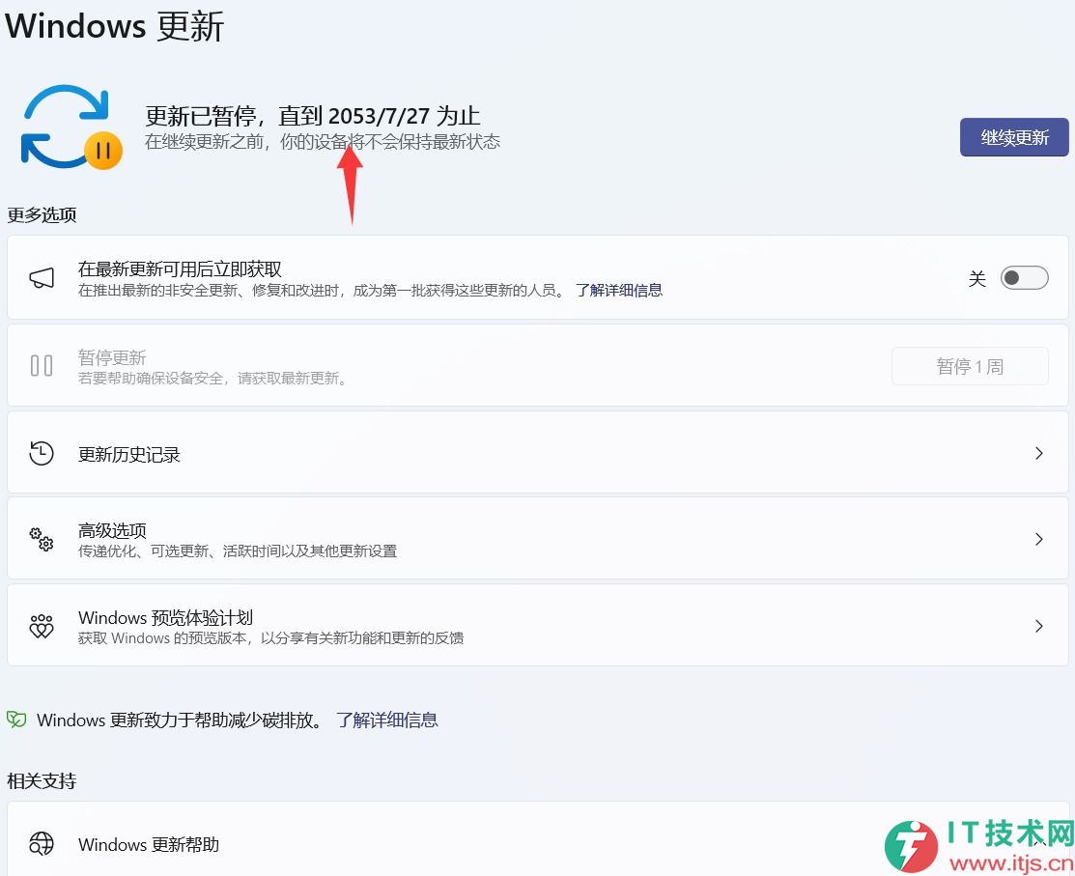1075x876 pixels.
Task: Open 了解详细信息 link about latest updates
Action: (619, 290)
